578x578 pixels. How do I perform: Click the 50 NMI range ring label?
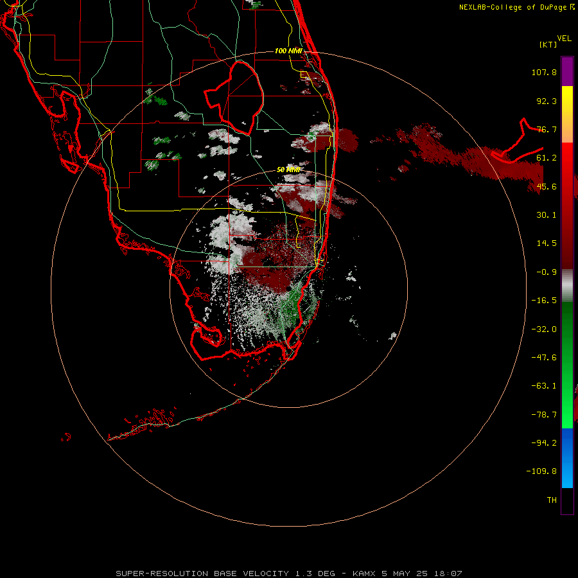coord(288,170)
